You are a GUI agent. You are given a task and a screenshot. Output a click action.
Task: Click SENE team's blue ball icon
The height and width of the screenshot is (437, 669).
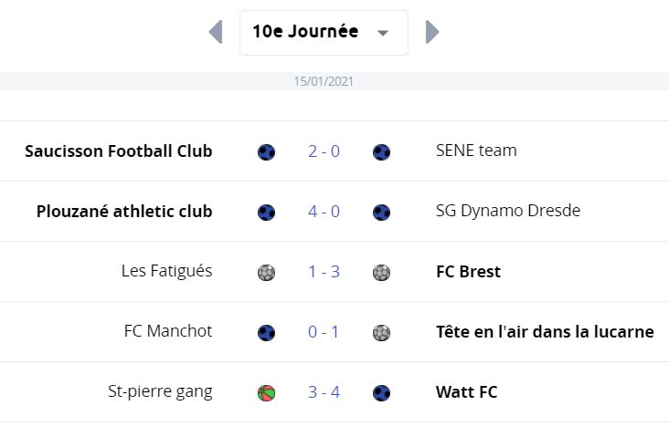click(x=381, y=152)
